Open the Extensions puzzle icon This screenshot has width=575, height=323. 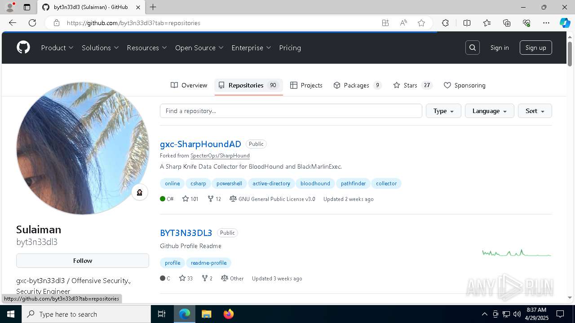click(x=445, y=23)
